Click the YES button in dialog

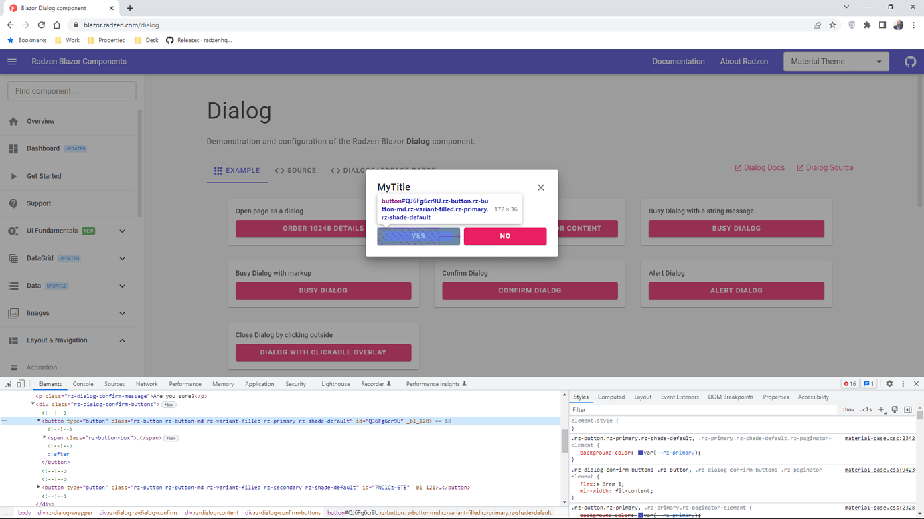[418, 236]
